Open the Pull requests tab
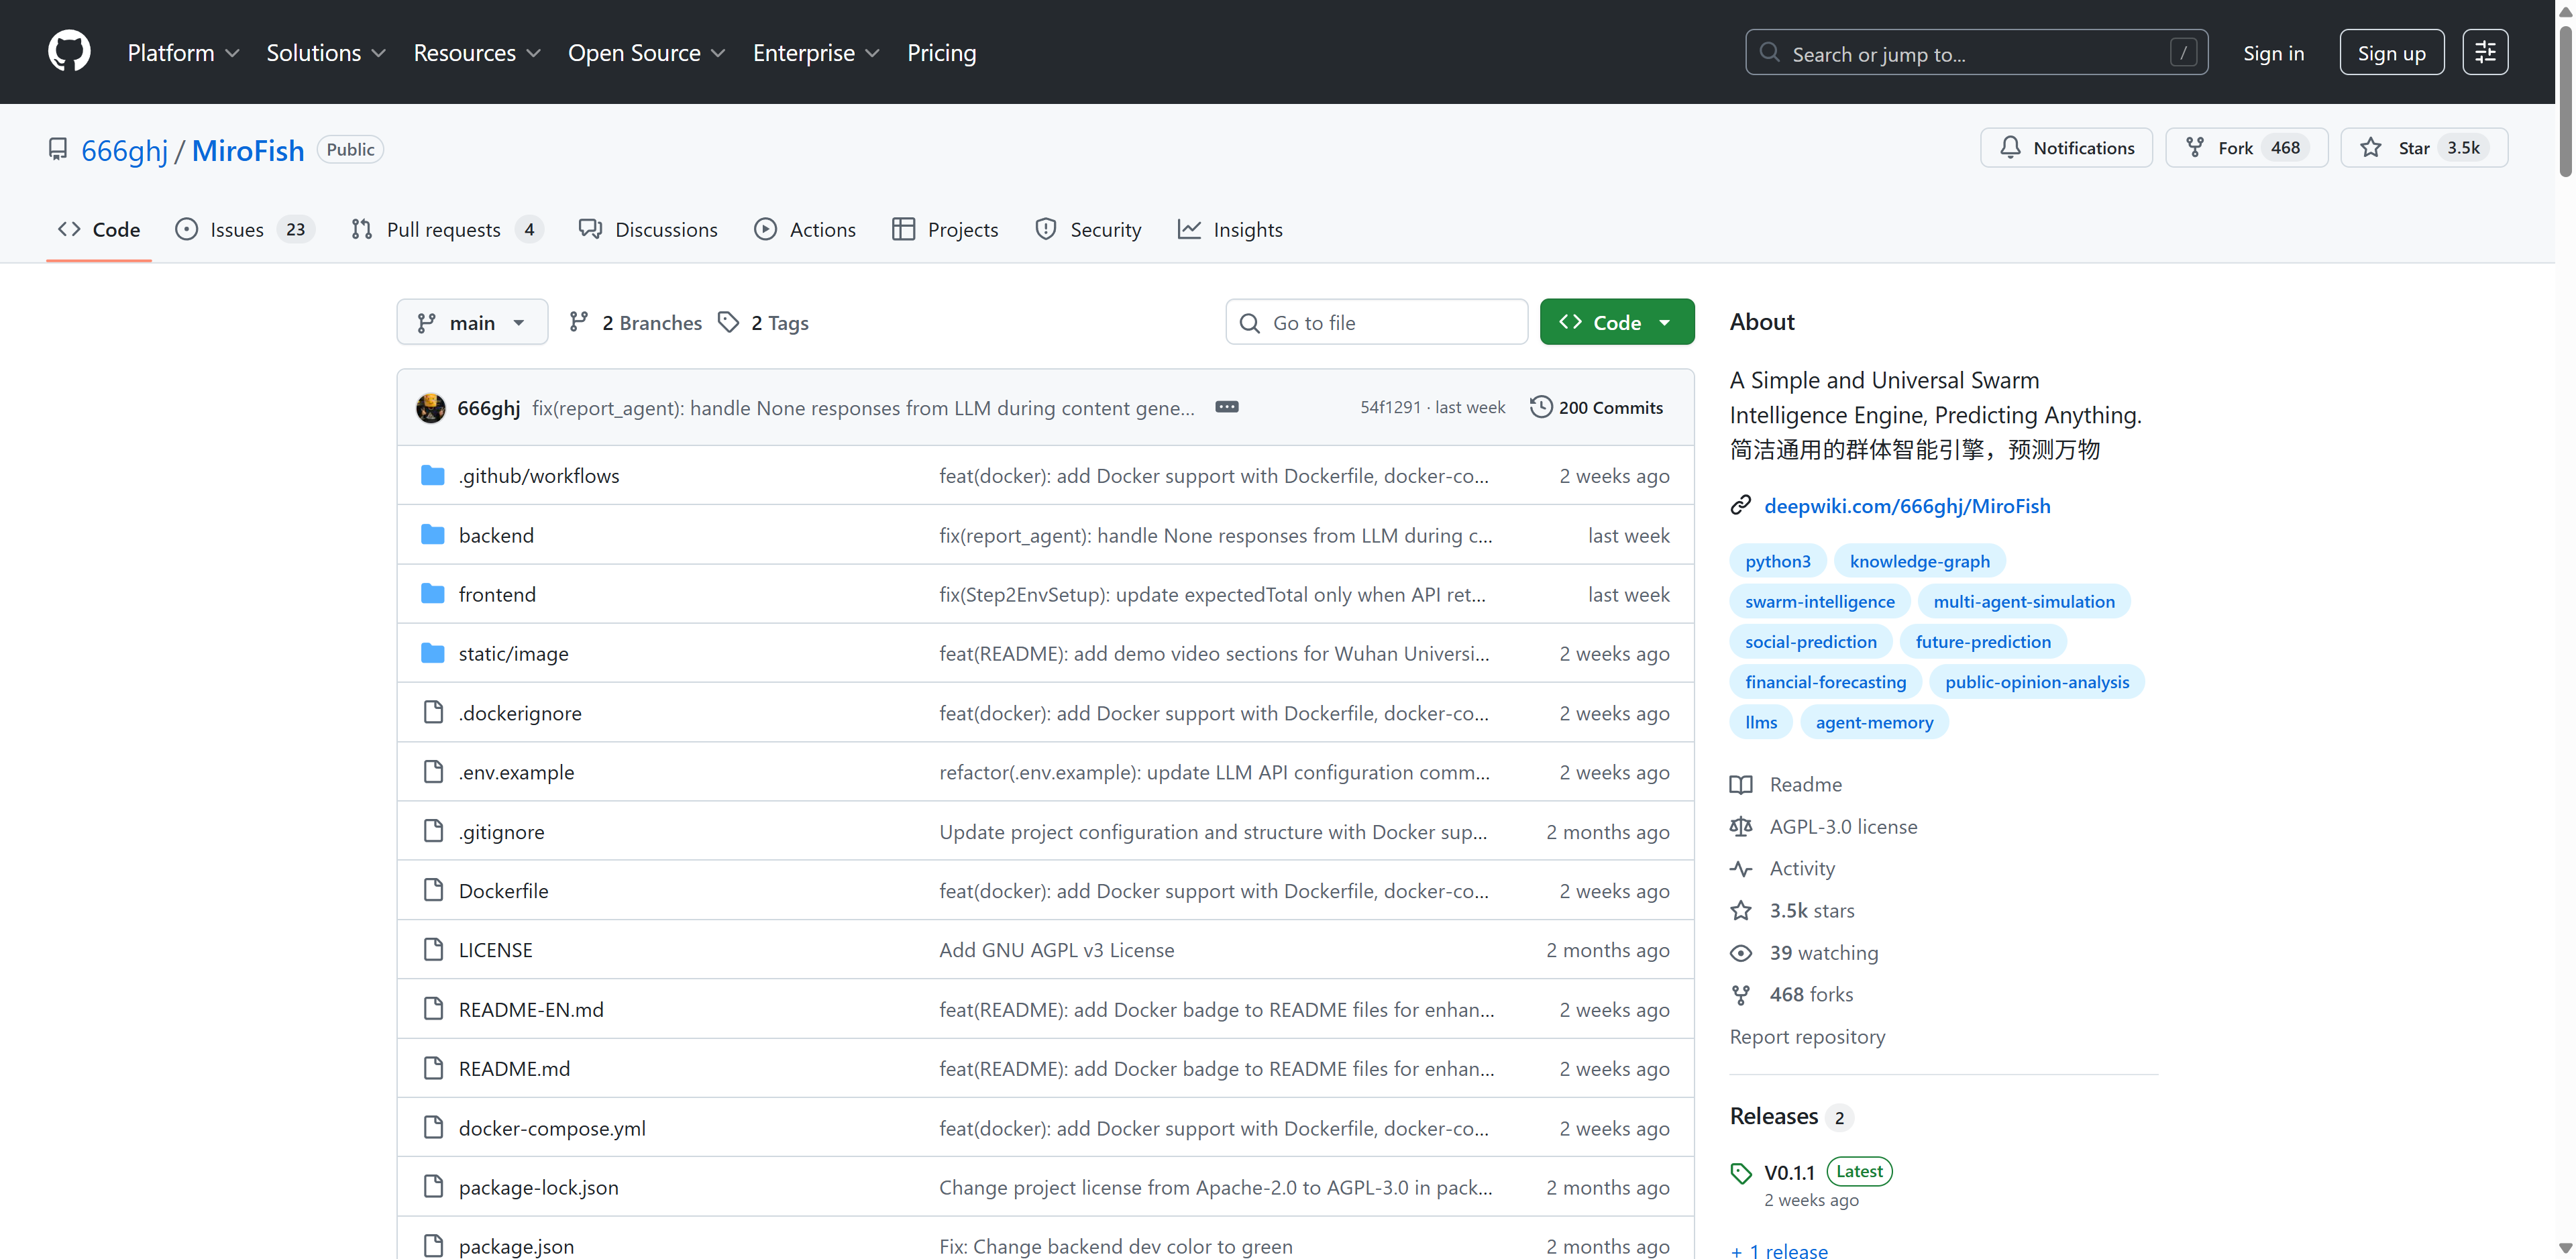The width and height of the screenshot is (2576, 1259). pos(443,230)
